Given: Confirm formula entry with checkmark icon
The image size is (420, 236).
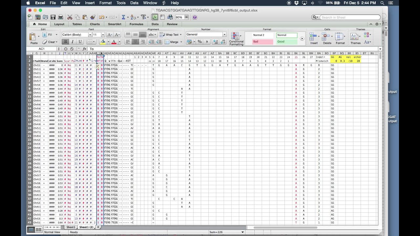Looking at the screenshot, I should click(x=72, y=49).
